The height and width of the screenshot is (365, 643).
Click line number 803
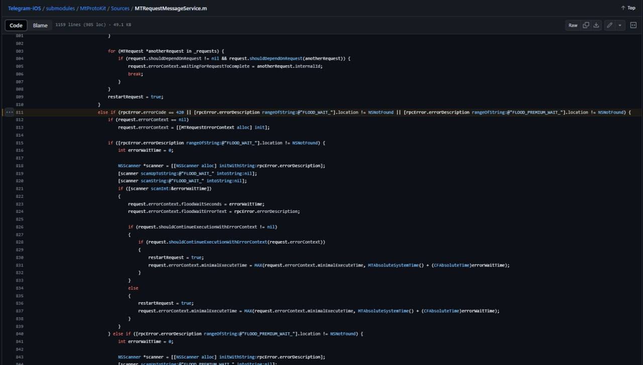[x=20, y=51]
